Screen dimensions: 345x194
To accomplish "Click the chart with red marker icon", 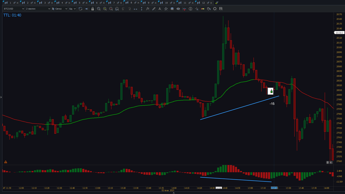I will tap(184, 9).
